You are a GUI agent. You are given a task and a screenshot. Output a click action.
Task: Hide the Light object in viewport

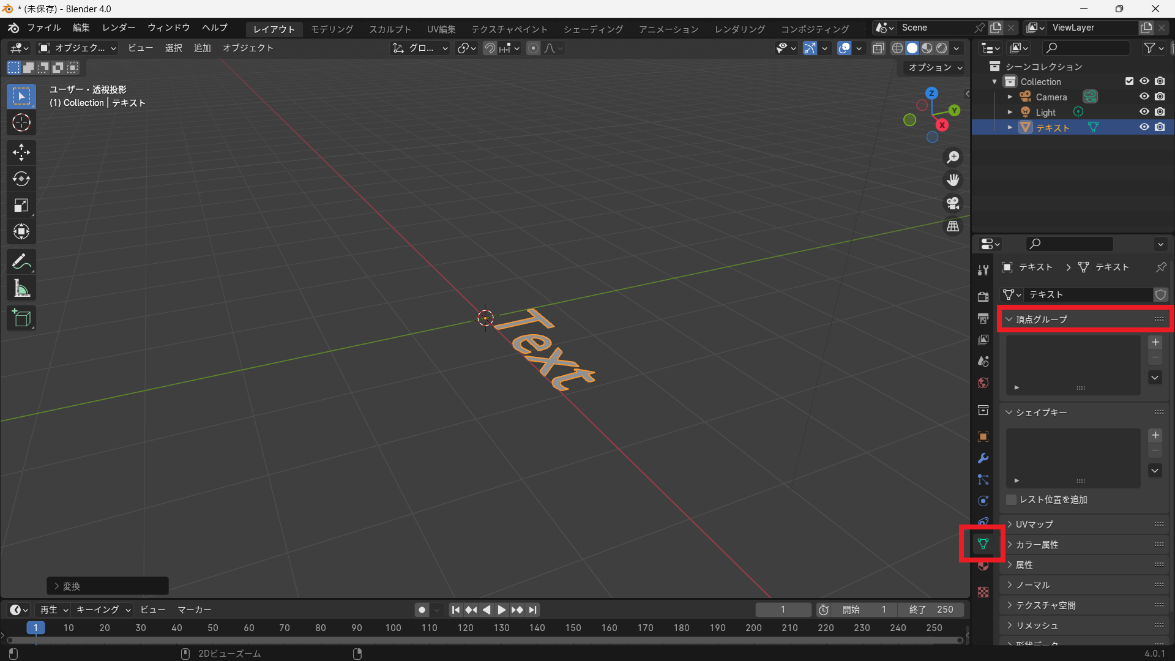(1144, 112)
